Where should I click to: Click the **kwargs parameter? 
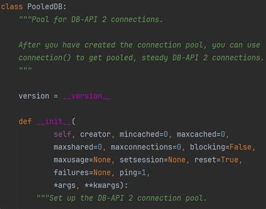click(102, 185)
